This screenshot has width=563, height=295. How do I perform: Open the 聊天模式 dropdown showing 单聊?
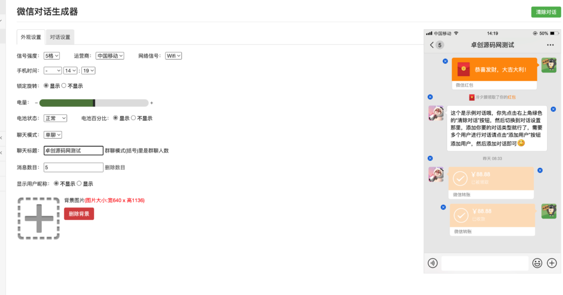click(x=53, y=135)
